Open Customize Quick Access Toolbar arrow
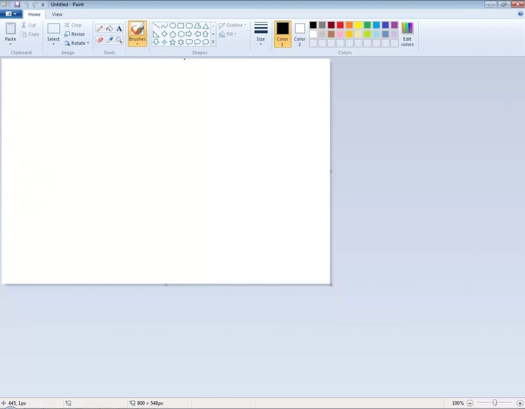This screenshot has width=525, height=409. [43, 5]
